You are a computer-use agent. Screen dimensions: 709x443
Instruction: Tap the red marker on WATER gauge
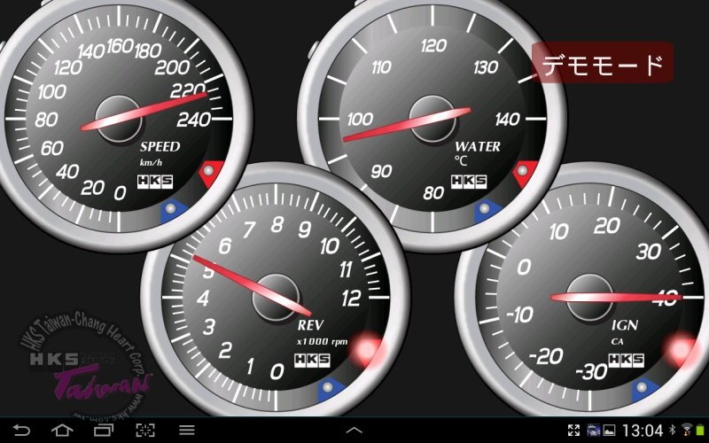(x=525, y=173)
